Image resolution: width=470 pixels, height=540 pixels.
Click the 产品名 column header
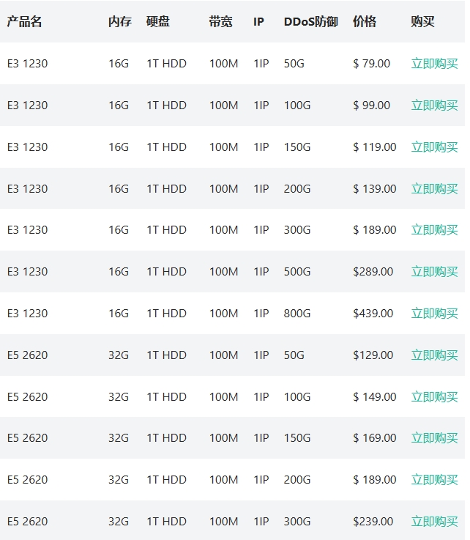tap(24, 22)
